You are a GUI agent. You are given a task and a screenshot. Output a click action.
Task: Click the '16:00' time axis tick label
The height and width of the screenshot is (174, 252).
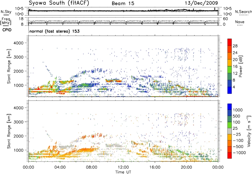tap(155, 167)
